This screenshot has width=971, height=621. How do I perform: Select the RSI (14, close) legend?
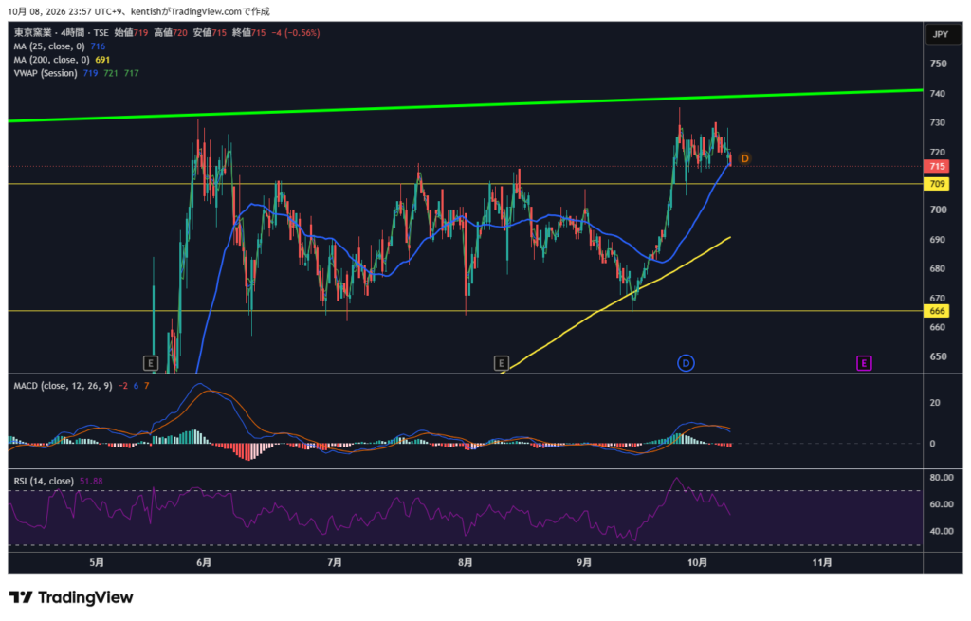[x=44, y=481]
